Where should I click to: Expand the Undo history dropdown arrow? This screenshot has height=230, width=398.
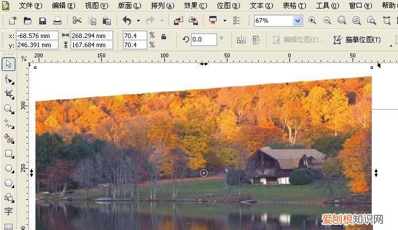tap(138, 21)
